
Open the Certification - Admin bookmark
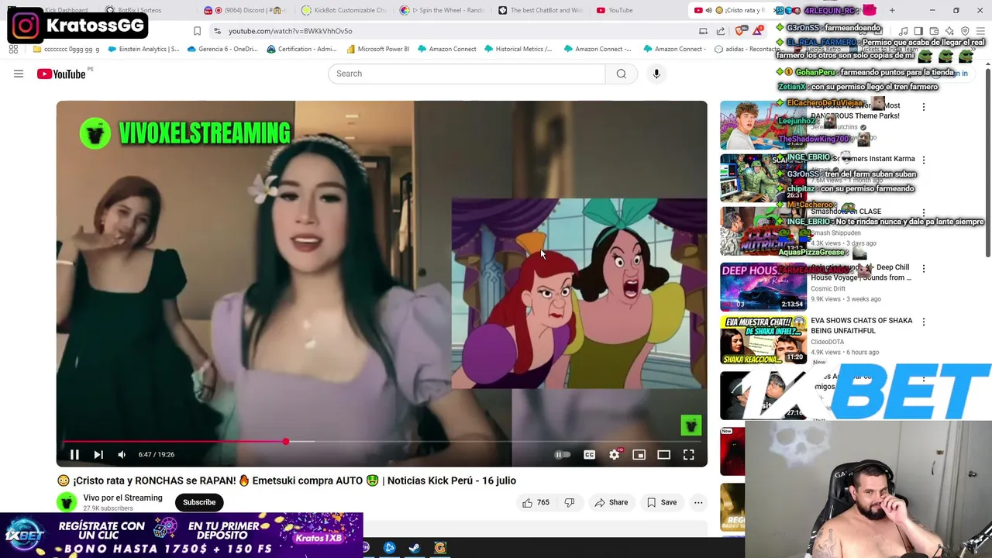[301, 49]
